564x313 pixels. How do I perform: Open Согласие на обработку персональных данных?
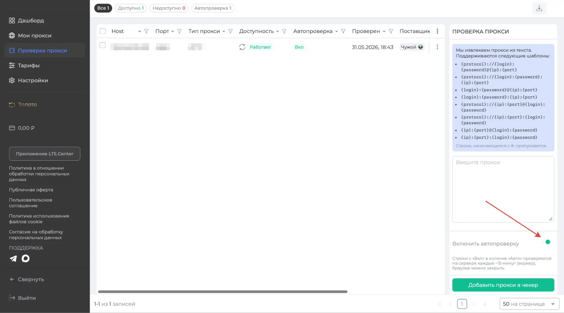pyautogui.click(x=36, y=235)
